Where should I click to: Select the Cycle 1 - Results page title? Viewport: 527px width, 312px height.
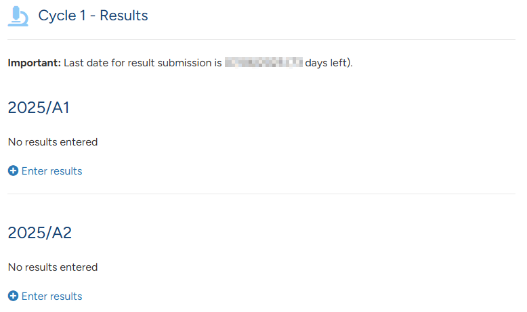click(93, 16)
